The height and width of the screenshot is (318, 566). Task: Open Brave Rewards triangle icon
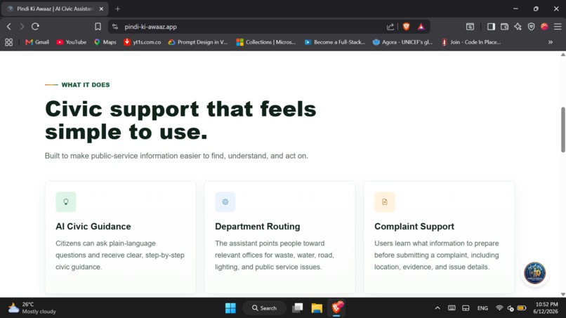click(x=421, y=27)
